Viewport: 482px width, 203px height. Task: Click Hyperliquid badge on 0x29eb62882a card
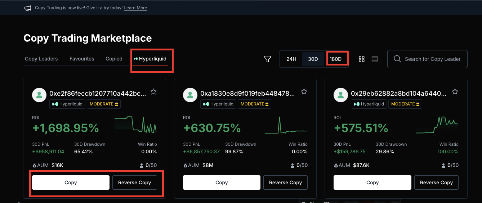[x=369, y=104]
